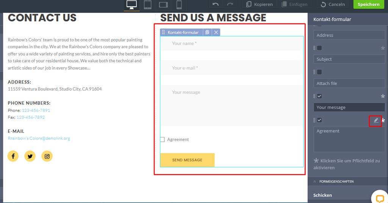Image resolution: width=388 pixels, height=203 pixels.
Task: Open the Facebook social icon
Action: click(13, 156)
